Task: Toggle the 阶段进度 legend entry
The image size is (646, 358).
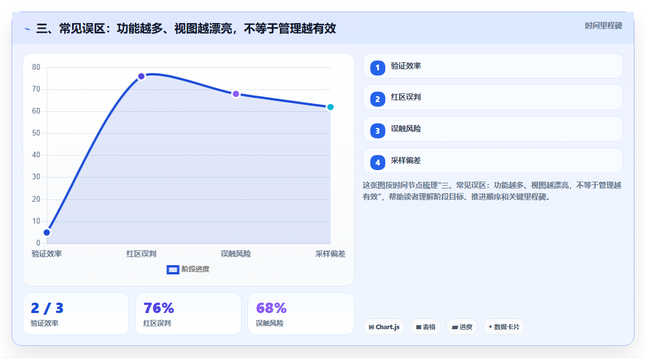Action: [188, 269]
